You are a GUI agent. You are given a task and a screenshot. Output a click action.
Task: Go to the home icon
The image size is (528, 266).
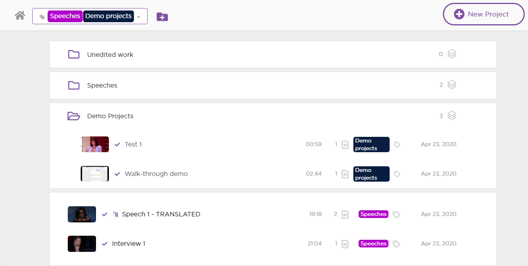coord(20,16)
